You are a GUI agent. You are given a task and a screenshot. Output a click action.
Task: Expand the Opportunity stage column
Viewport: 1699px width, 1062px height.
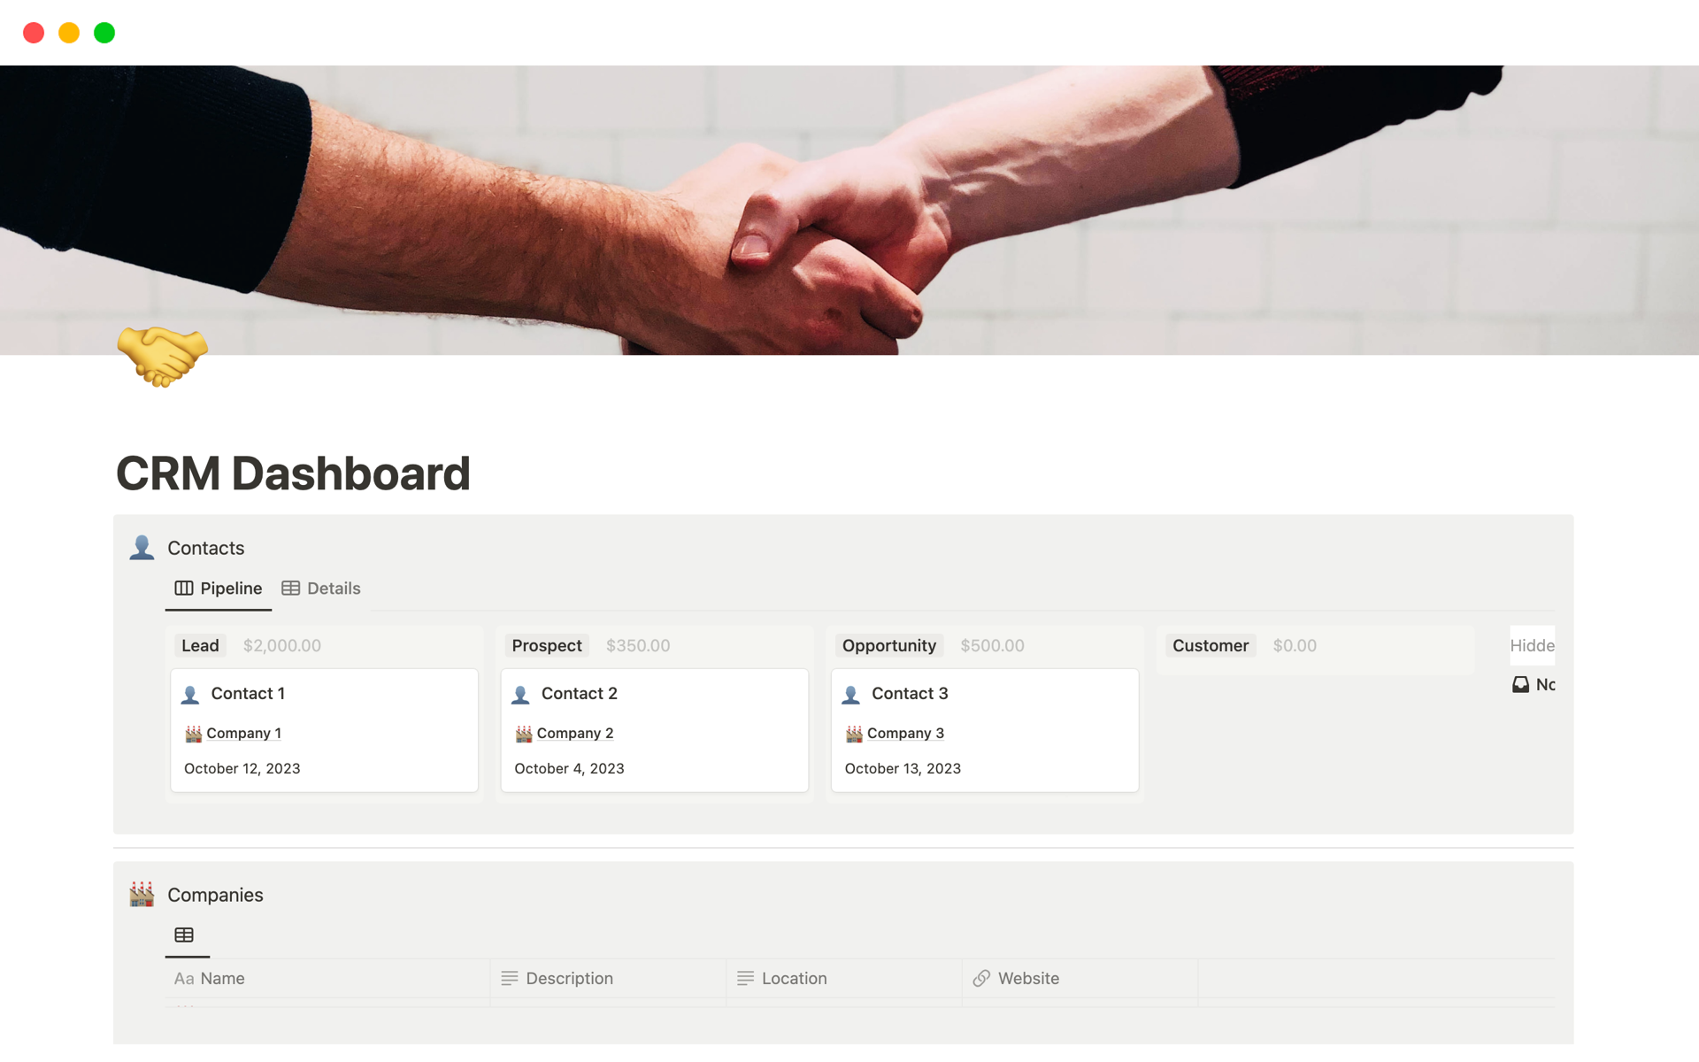pyautogui.click(x=889, y=643)
